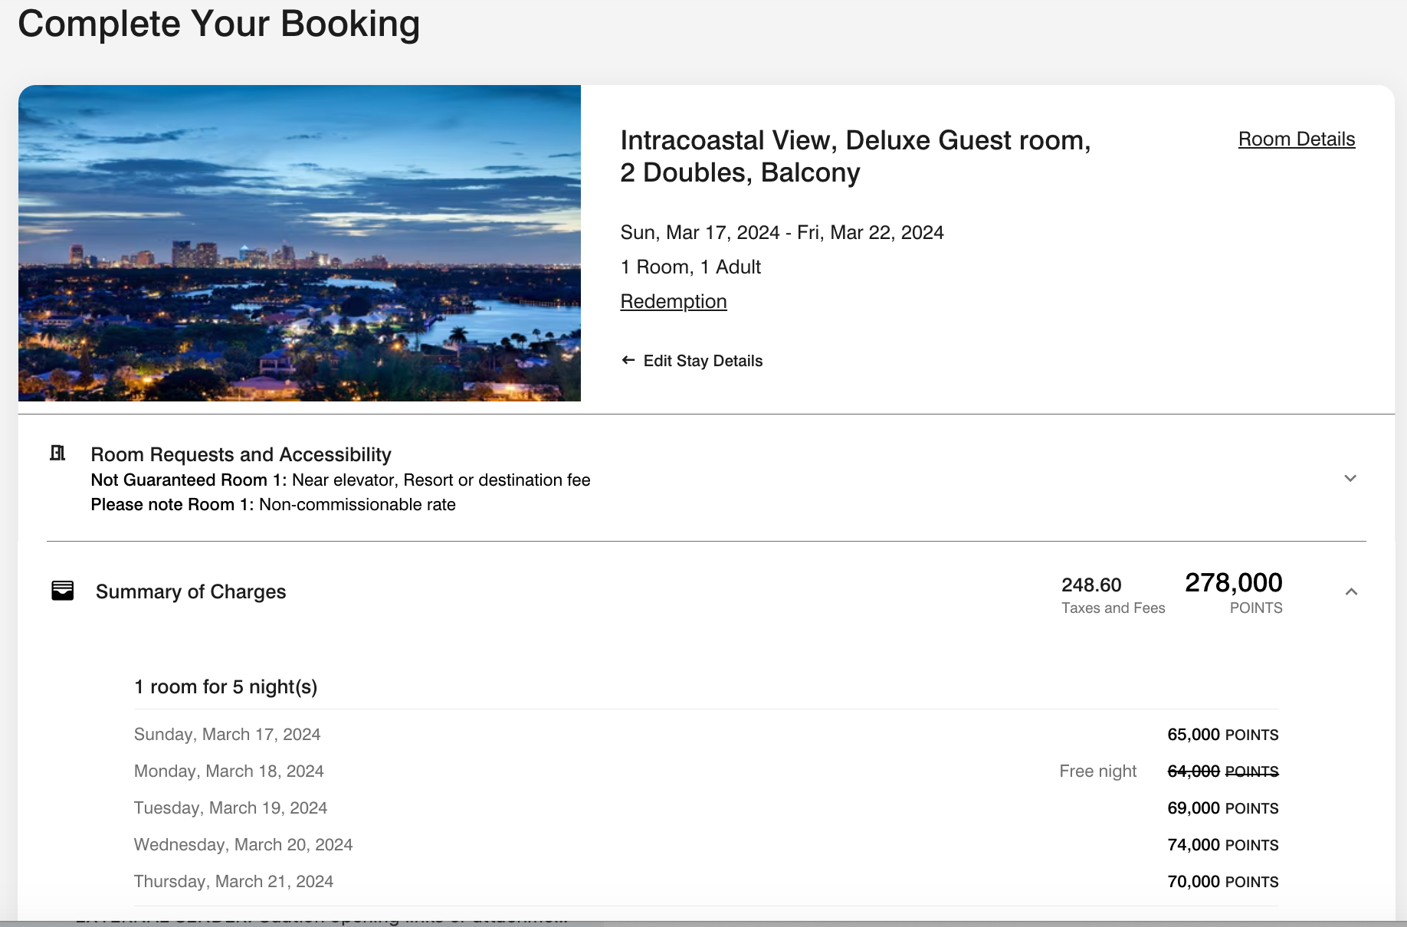Viewport: 1407px width, 927px height.
Task: Click the Redemption rate link
Action: coord(673,302)
